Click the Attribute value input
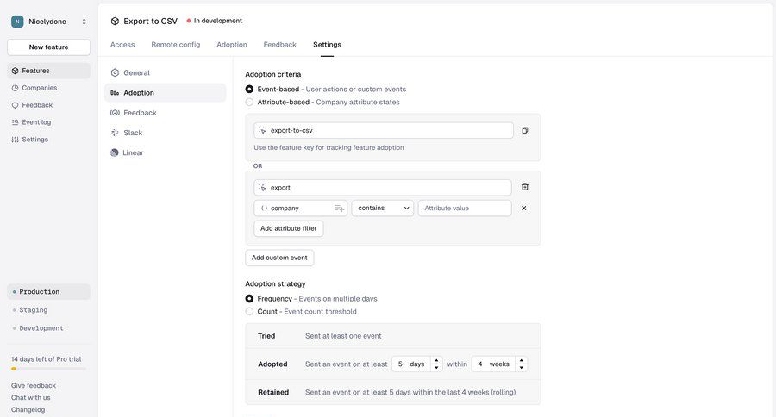 coord(465,208)
